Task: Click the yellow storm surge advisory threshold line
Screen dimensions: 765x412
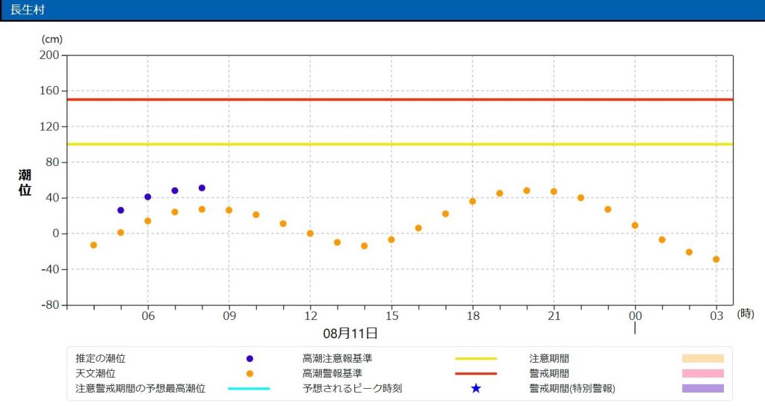Action: pos(400,144)
